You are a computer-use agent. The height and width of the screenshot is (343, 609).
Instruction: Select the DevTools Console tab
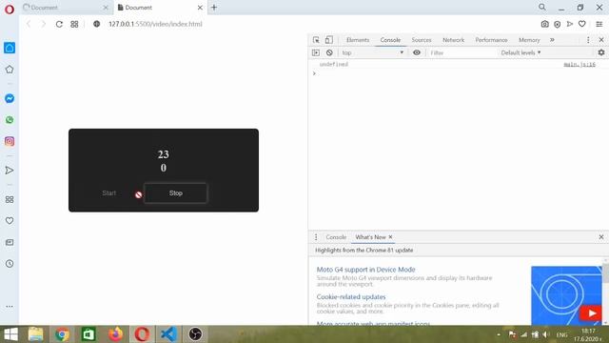390,40
